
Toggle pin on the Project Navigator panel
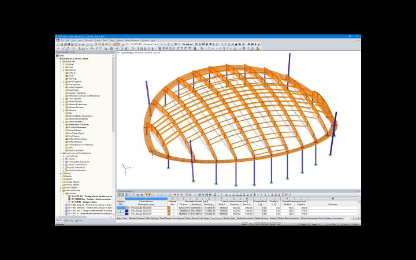[x=111, y=52]
